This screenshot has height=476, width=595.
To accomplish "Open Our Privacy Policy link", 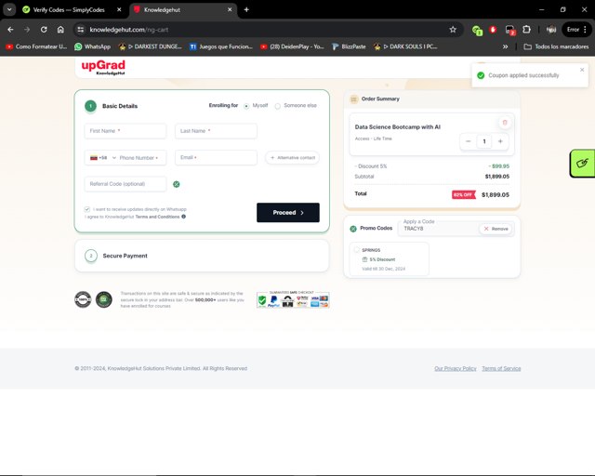I will [x=456, y=368].
